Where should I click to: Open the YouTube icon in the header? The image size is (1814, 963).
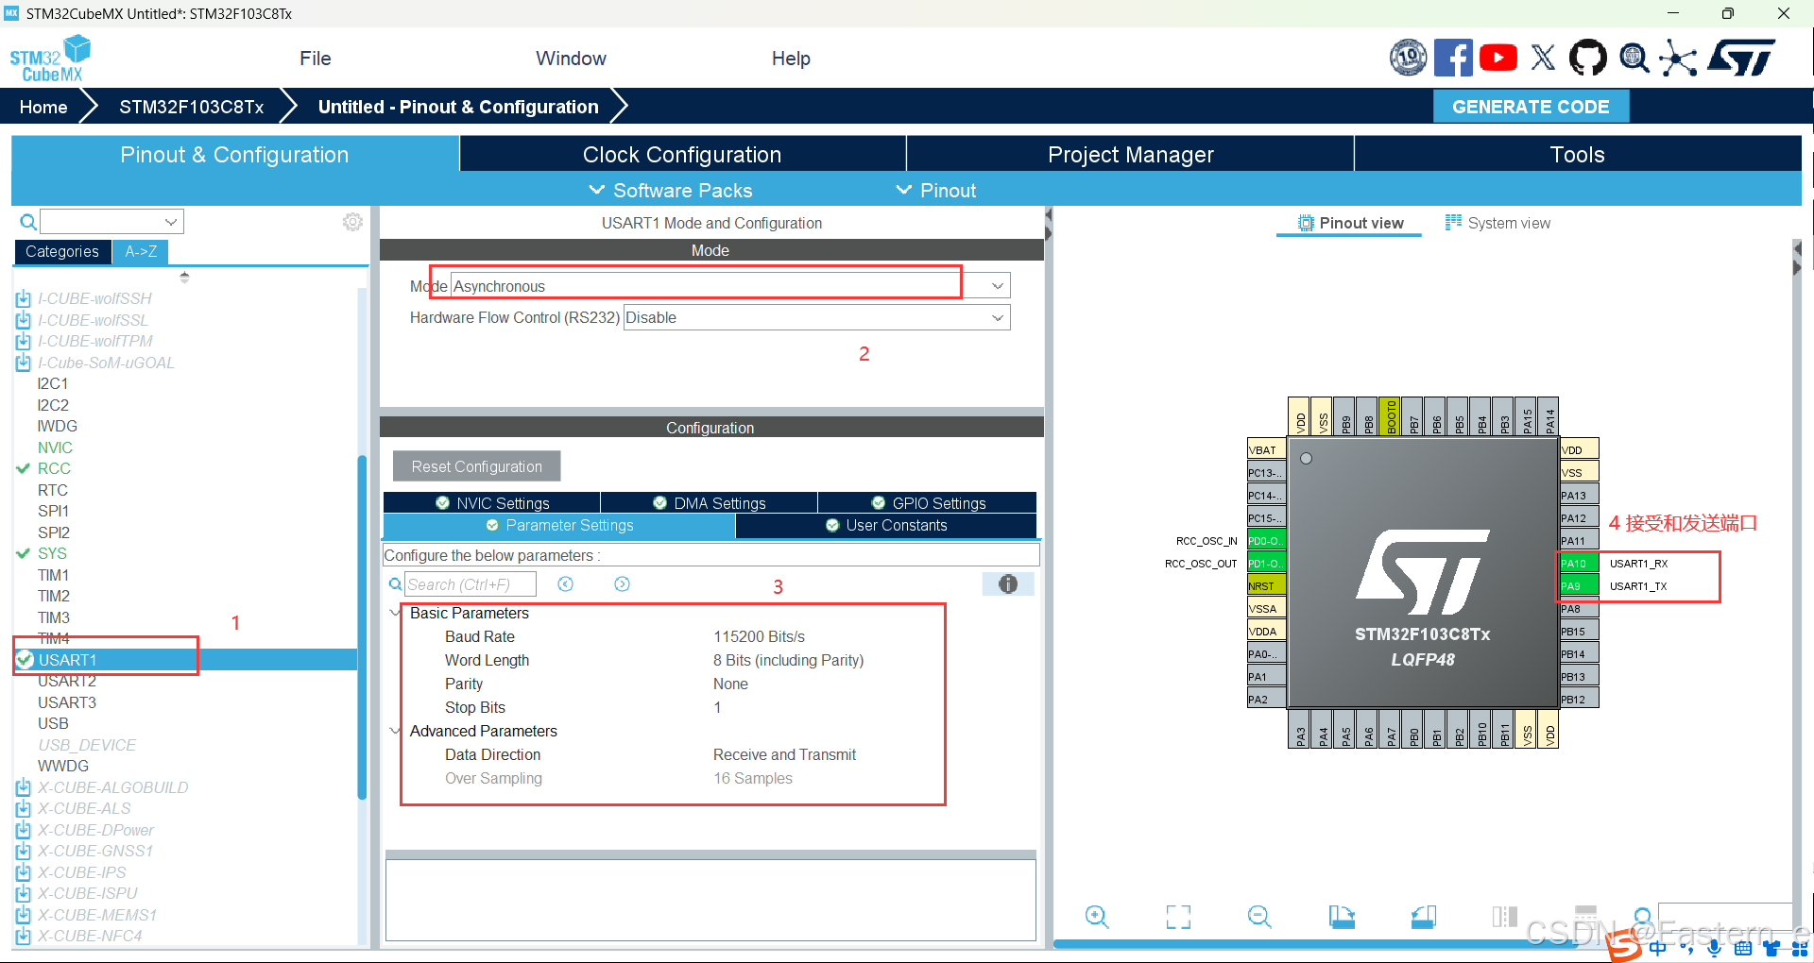pyautogui.click(x=1498, y=58)
